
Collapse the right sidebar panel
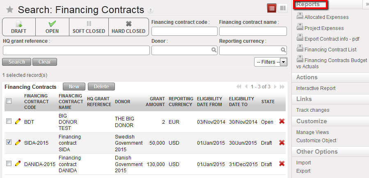(366, 4)
